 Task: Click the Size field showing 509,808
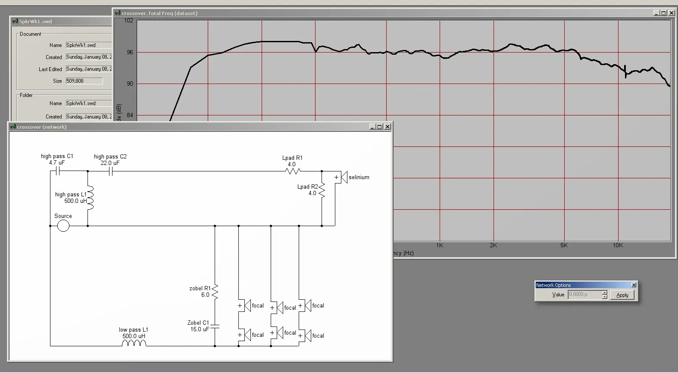point(84,81)
